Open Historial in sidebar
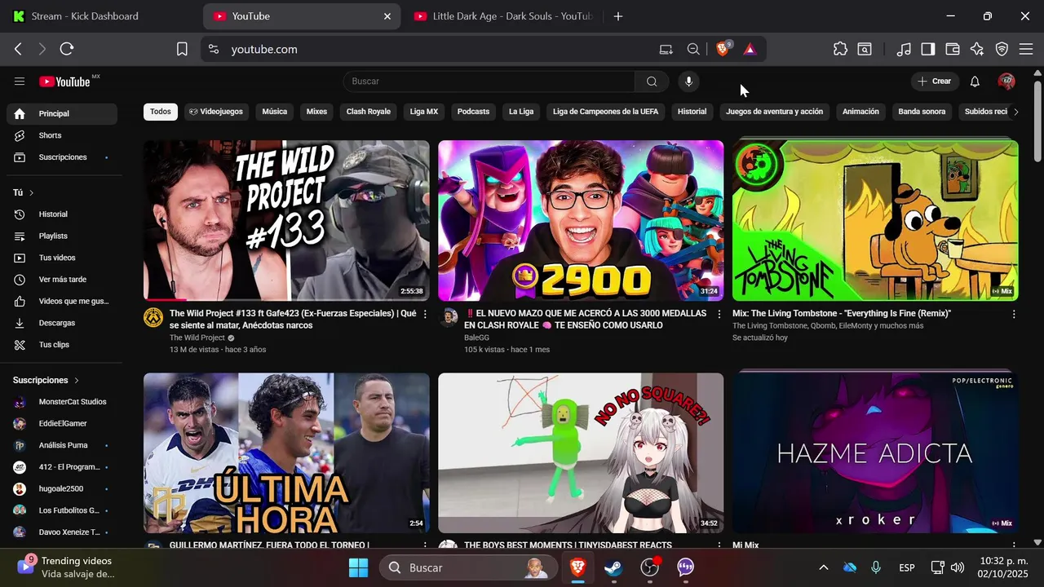The width and height of the screenshot is (1044, 587). click(x=62, y=214)
